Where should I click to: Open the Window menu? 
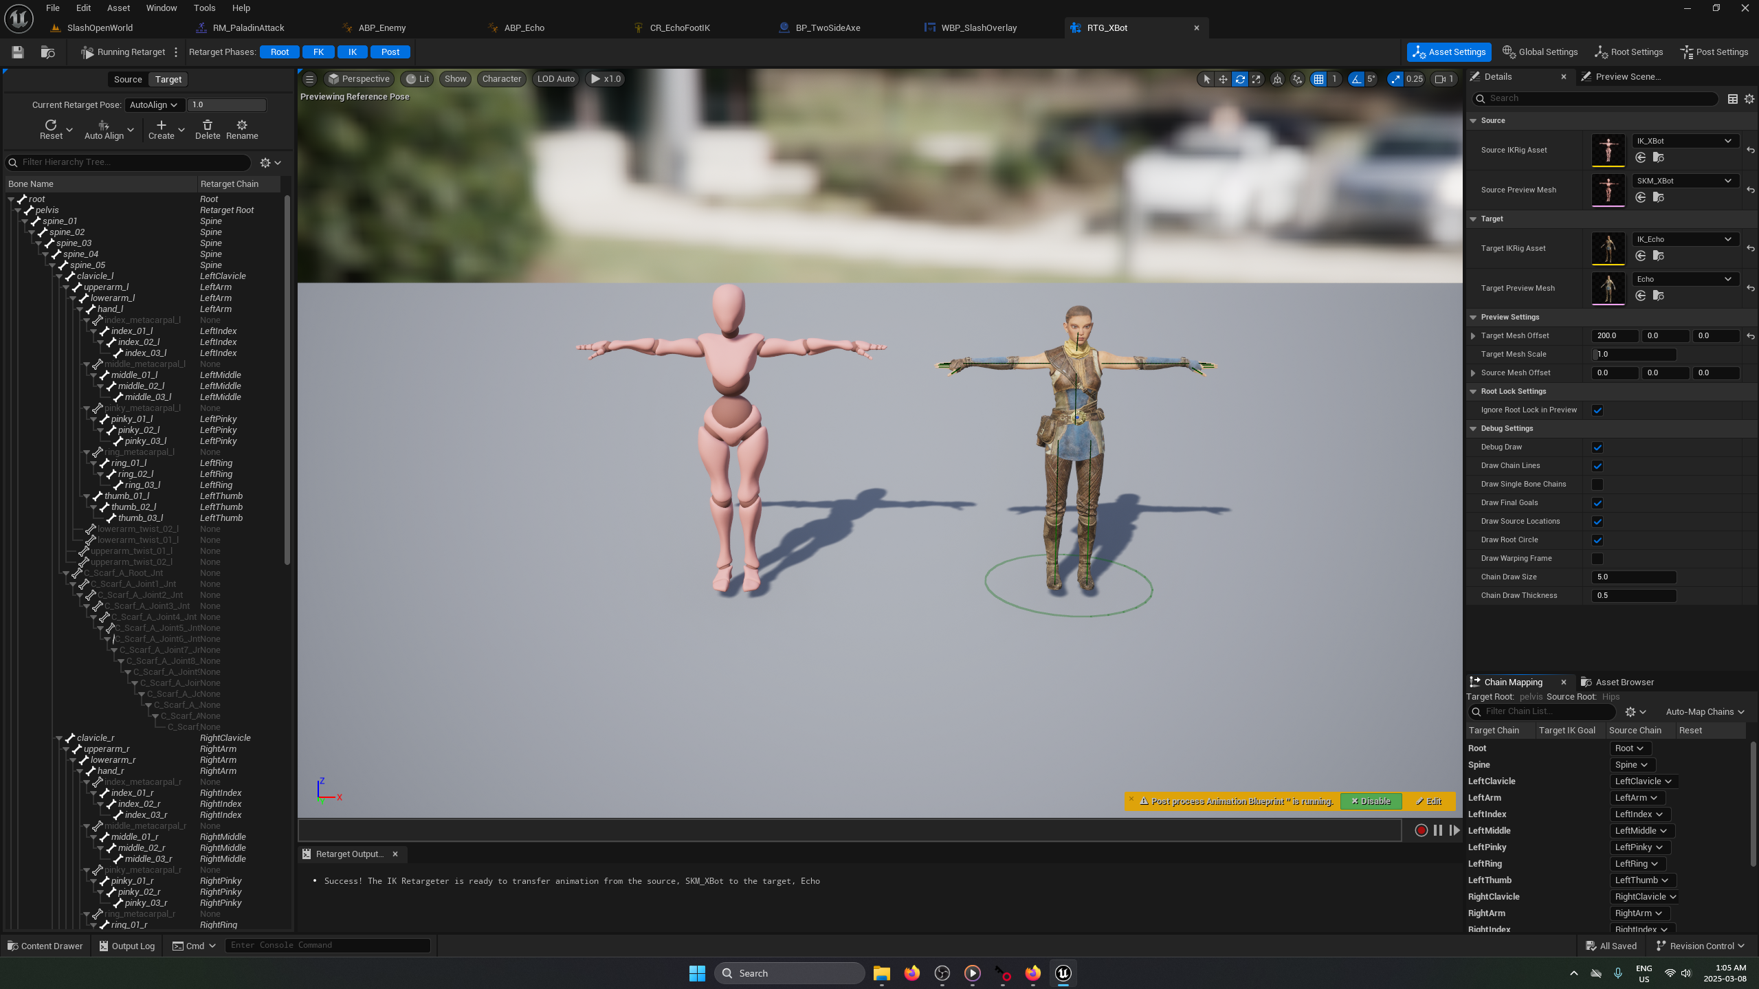162,8
